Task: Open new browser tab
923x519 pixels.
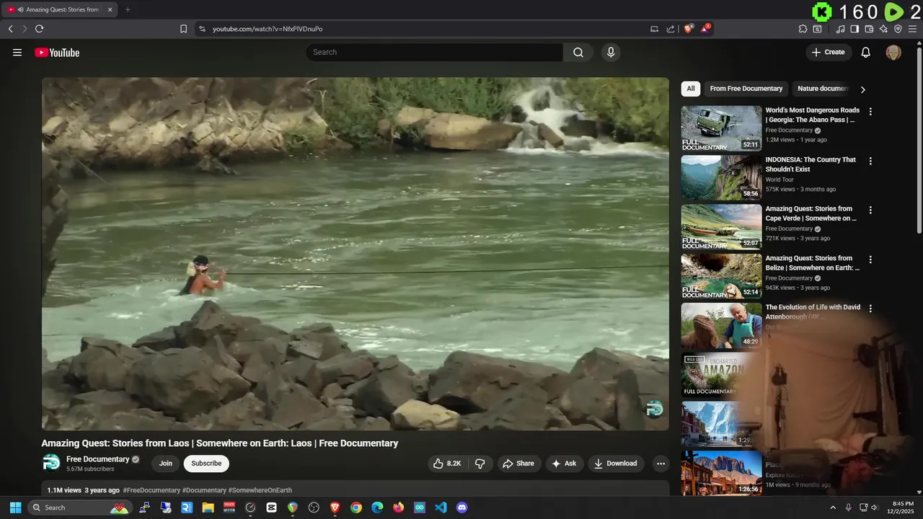Action: click(128, 9)
